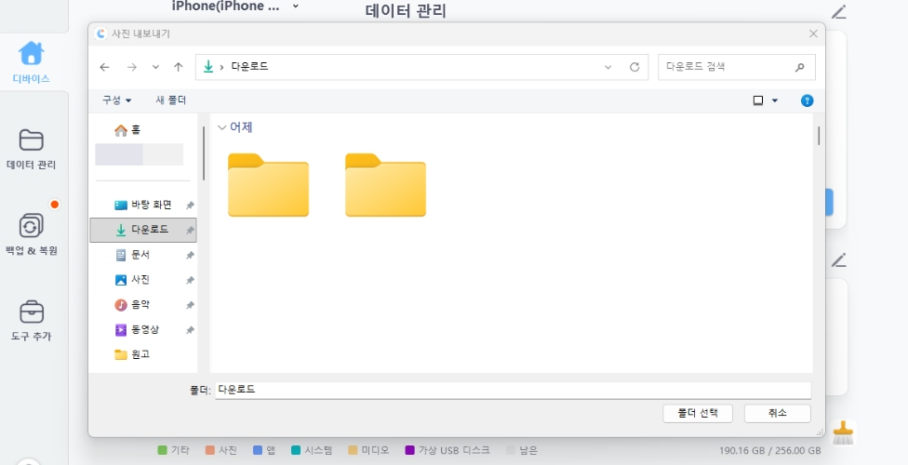
Task: Click the 미디오 legend label
Action: pyautogui.click(x=375, y=450)
